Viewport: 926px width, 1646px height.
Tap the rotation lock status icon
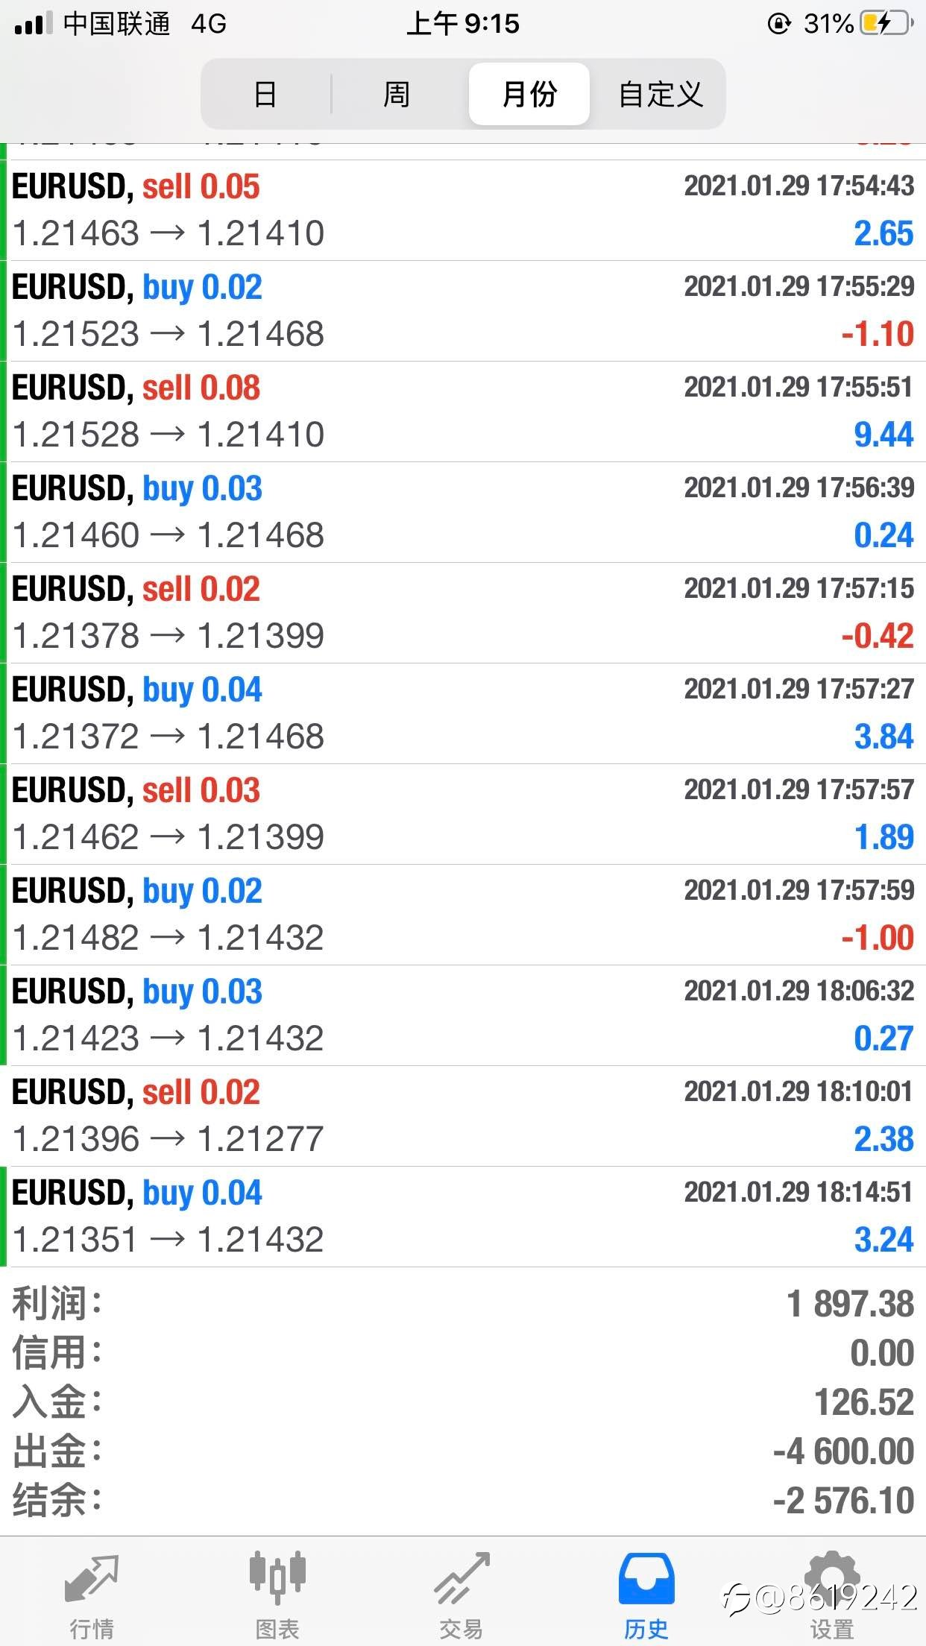point(778,24)
